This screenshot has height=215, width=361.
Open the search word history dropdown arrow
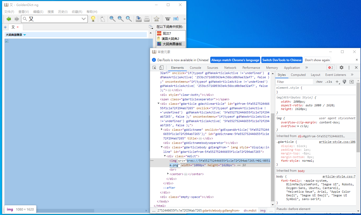tap(84, 19)
